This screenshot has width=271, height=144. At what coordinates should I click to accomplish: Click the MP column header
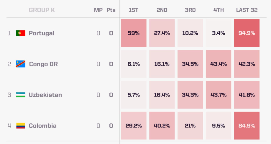pos(98,10)
